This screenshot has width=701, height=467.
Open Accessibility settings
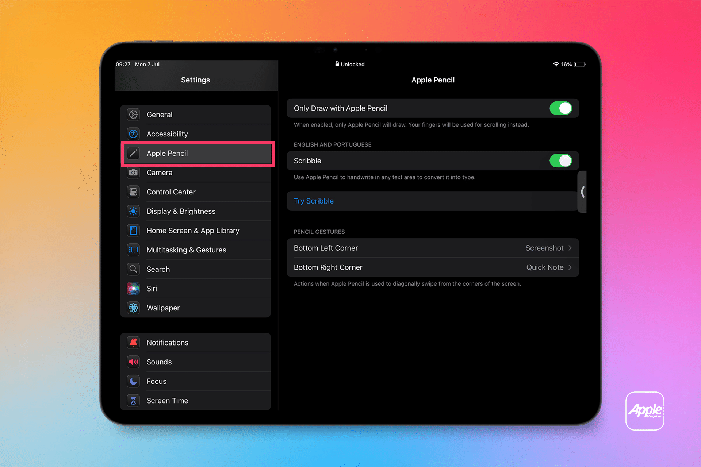click(196, 134)
